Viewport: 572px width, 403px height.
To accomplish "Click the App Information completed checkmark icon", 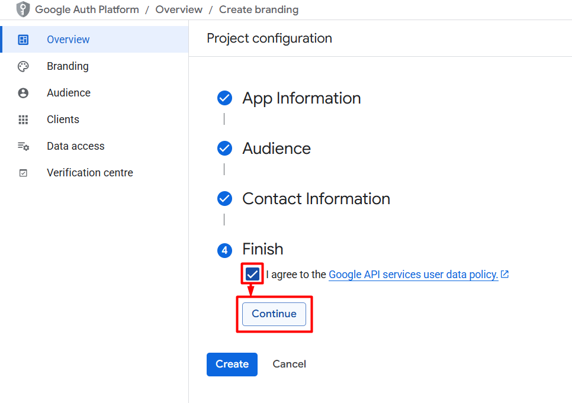I will pos(225,98).
